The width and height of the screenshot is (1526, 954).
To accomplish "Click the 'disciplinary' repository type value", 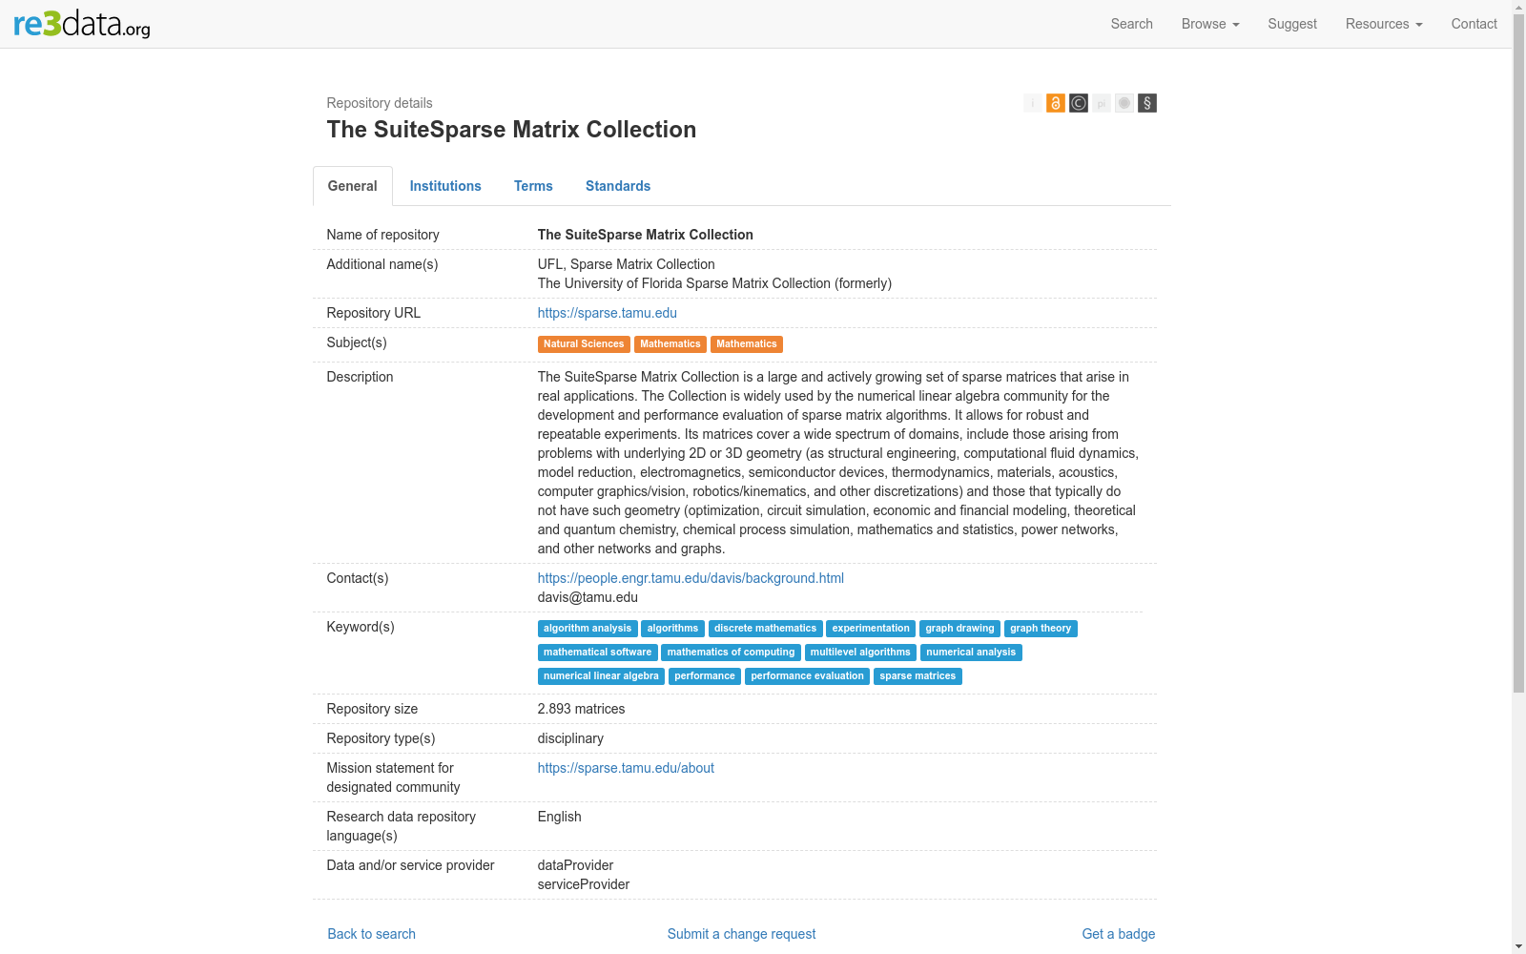I will tap(570, 738).
